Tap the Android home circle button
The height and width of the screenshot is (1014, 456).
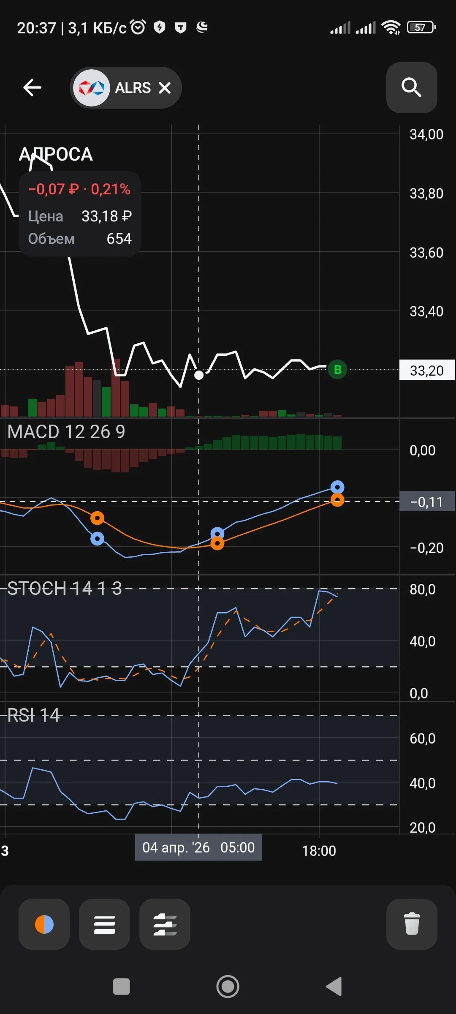228,987
